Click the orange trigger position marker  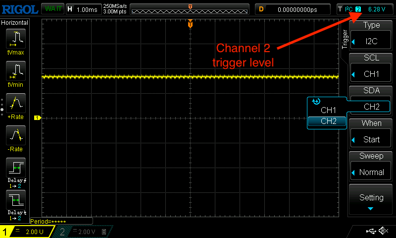(190, 24)
